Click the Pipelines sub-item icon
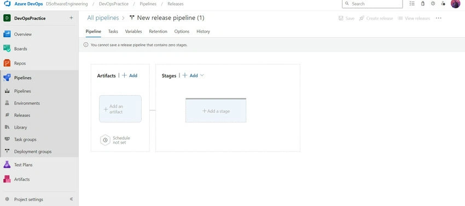This screenshot has width=465, height=206. coord(7,91)
